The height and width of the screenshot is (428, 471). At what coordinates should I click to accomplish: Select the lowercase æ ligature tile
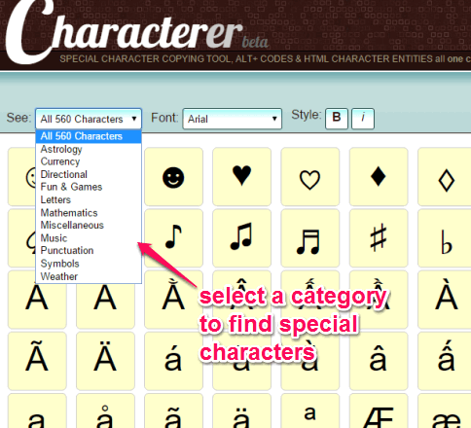pyautogui.click(x=446, y=410)
